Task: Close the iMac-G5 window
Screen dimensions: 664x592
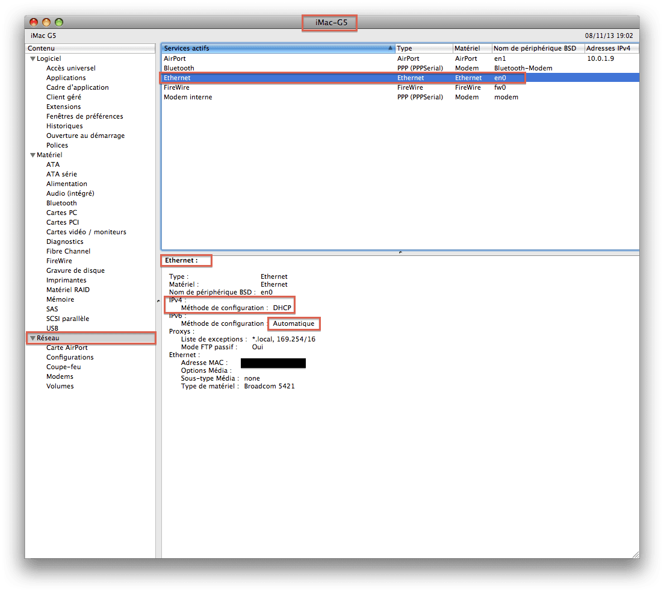Action: [34, 22]
